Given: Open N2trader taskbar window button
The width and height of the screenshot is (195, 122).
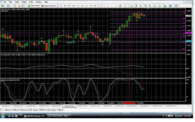Looking at the screenshot, I should pyautogui.click(x=35, y=116).
